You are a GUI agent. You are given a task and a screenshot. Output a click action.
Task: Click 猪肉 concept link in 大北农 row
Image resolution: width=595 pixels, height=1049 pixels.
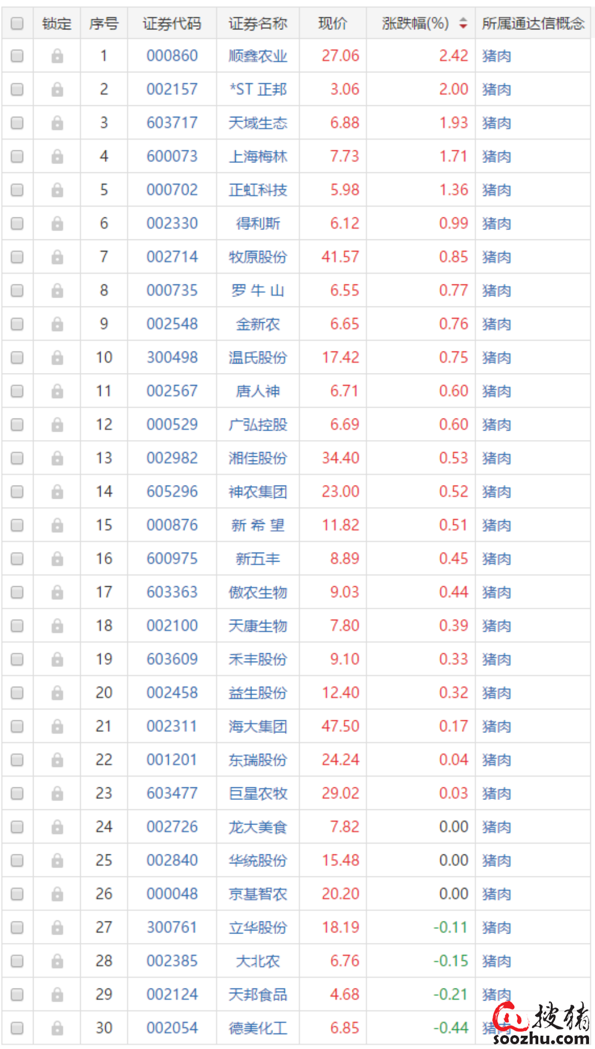[x=497, y=961]
